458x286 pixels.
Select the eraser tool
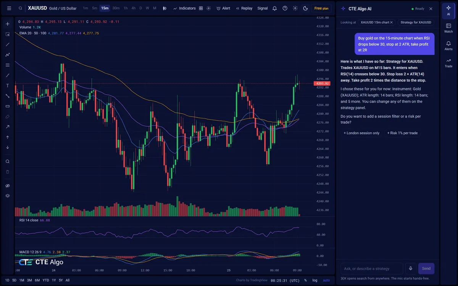click(8, 117)
